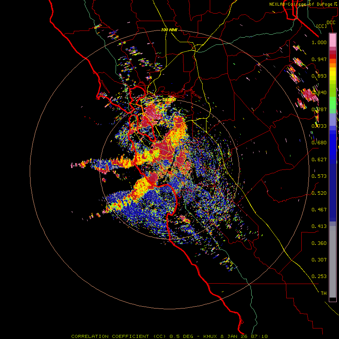Select the 0.253 scale value

pos(319,276)
